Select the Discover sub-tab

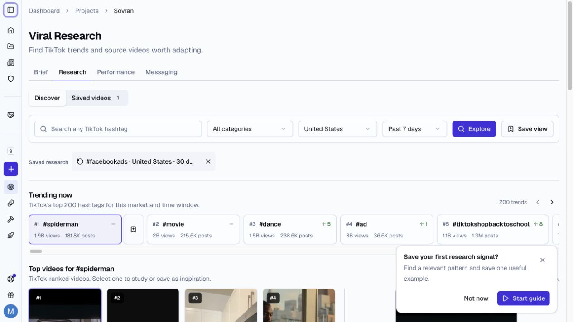coord(47,98)
